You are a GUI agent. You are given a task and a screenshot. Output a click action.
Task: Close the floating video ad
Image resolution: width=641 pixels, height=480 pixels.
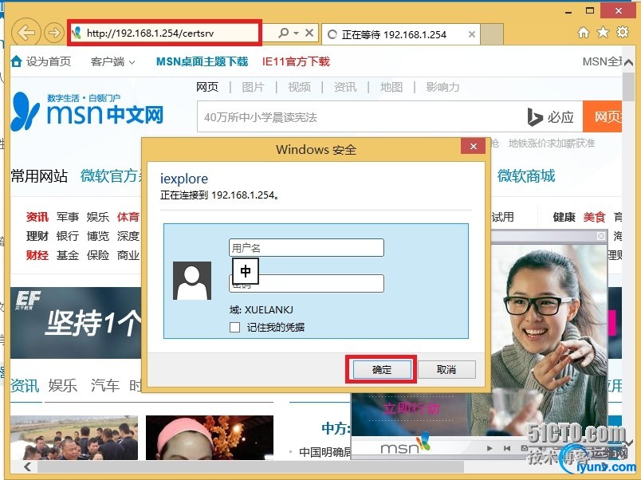point(601,236)
